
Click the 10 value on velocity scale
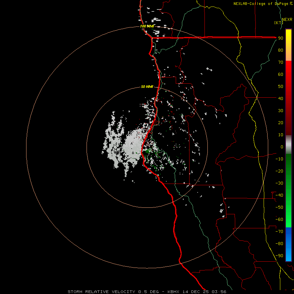pos(281,135)
